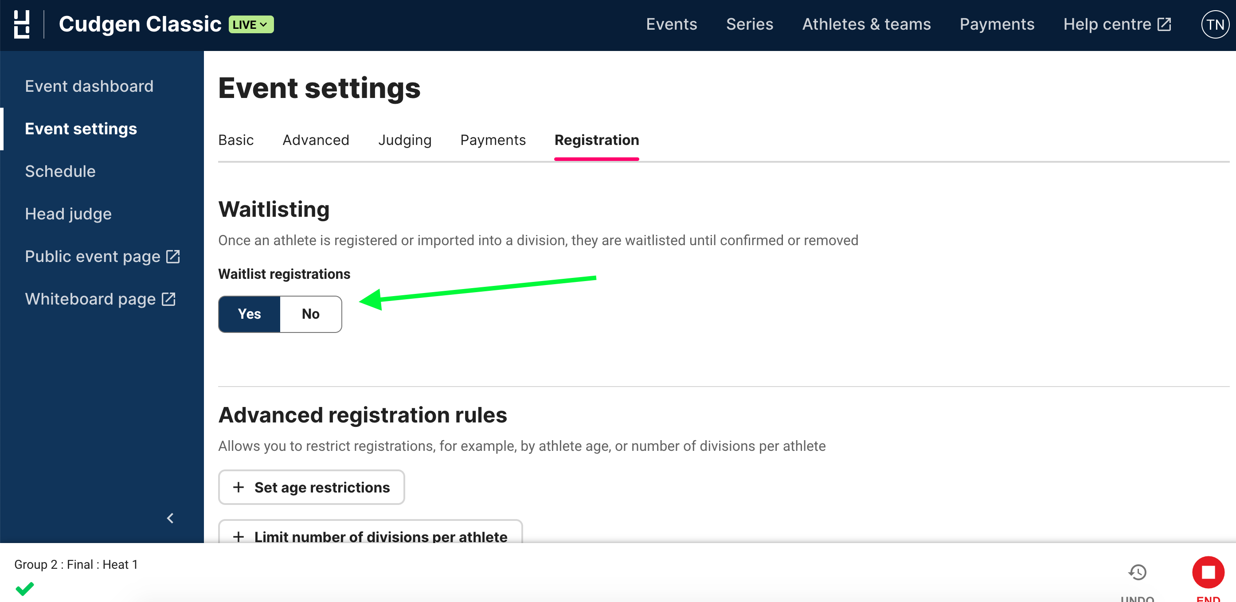Set Waitlist registrations to Yes
Screen dimensions: 1236x602
click(250, 314)
